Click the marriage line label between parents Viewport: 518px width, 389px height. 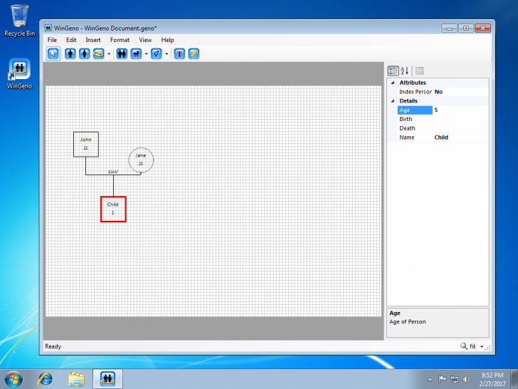[113, 172]
